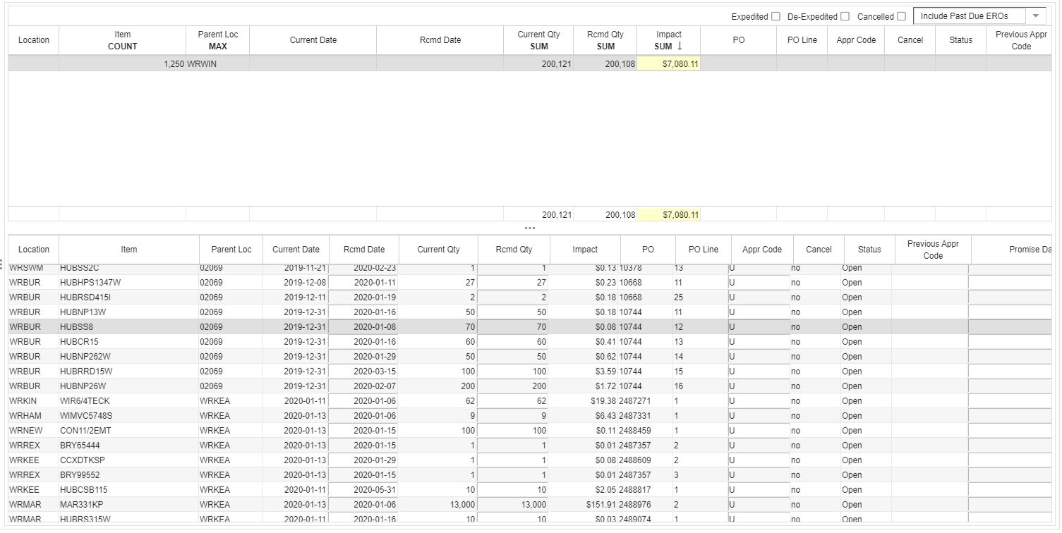Sort lower grid by the Item column header
This screenshot has width=1062, height=533.
tap(129, 250)
